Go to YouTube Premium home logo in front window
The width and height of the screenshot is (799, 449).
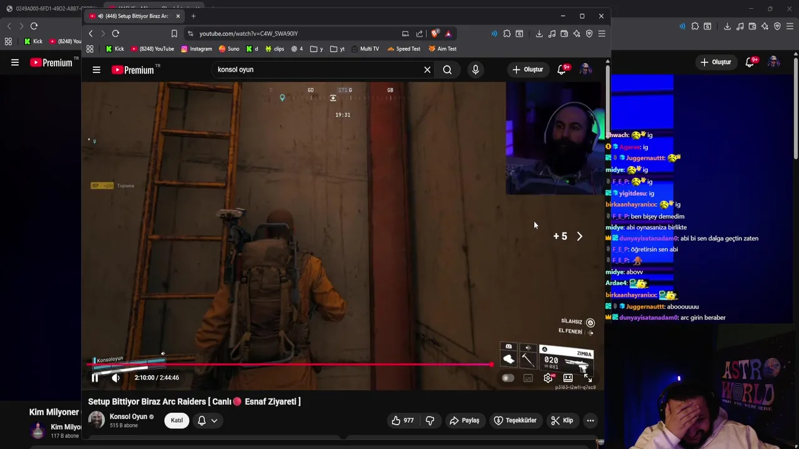(133, 70)
